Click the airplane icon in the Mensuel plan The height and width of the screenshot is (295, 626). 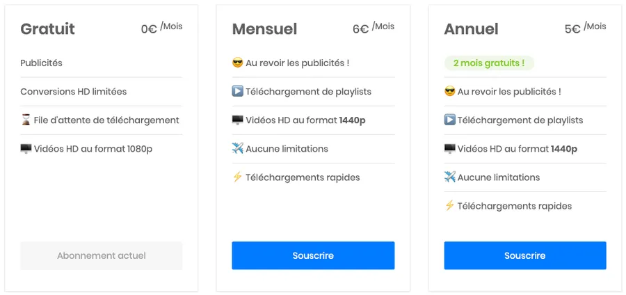tap(237, 148)
